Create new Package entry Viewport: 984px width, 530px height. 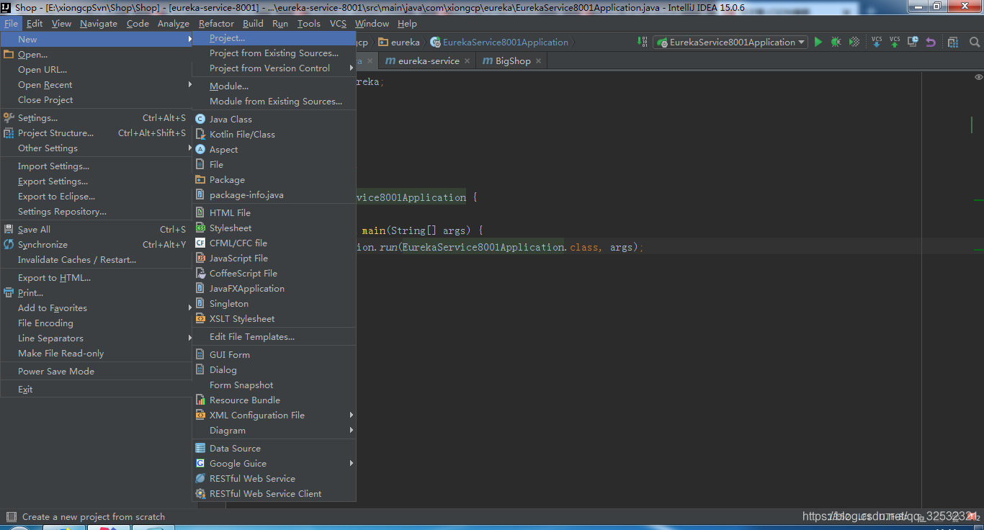click(x=274, y=179)
